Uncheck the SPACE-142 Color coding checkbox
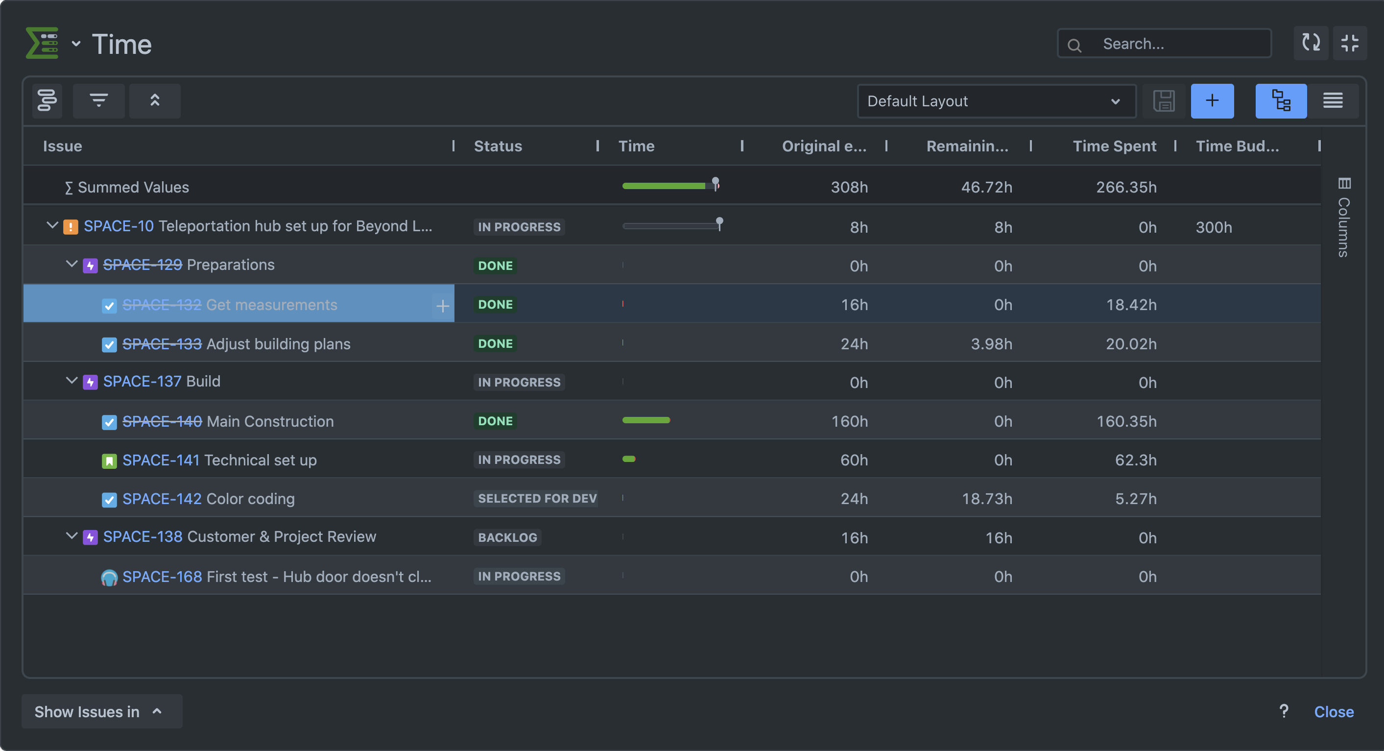This screenshot has height=751, width=1384. click(110, 499)
